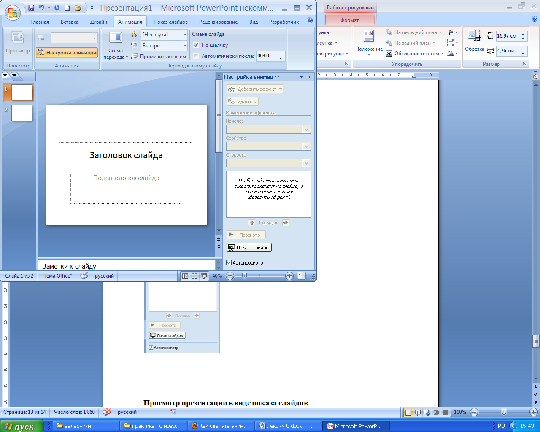
Task: Move effect up with Порядок up arrow
Action: [x=251, y=223]
